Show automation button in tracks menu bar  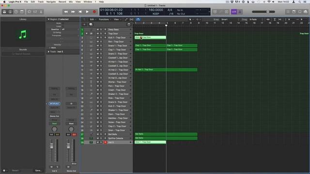coord(126,19)
